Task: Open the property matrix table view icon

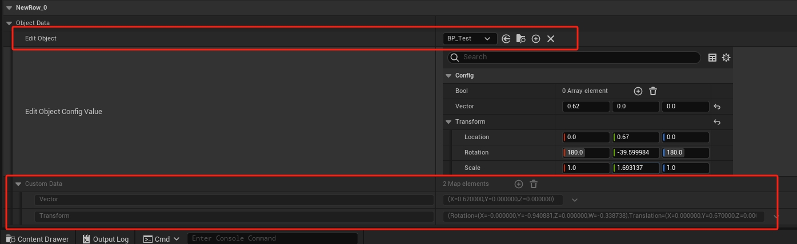Action: (712, 58)
